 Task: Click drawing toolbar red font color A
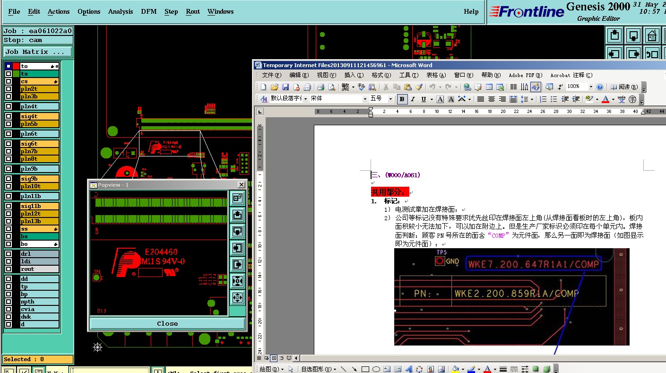click(487, 369)
